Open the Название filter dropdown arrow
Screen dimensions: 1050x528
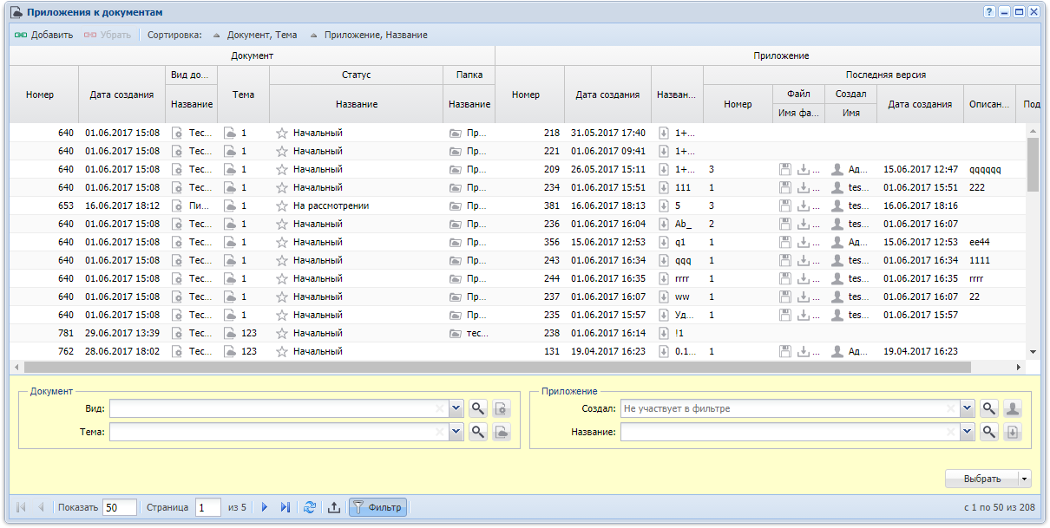click(x=968, y=431)
